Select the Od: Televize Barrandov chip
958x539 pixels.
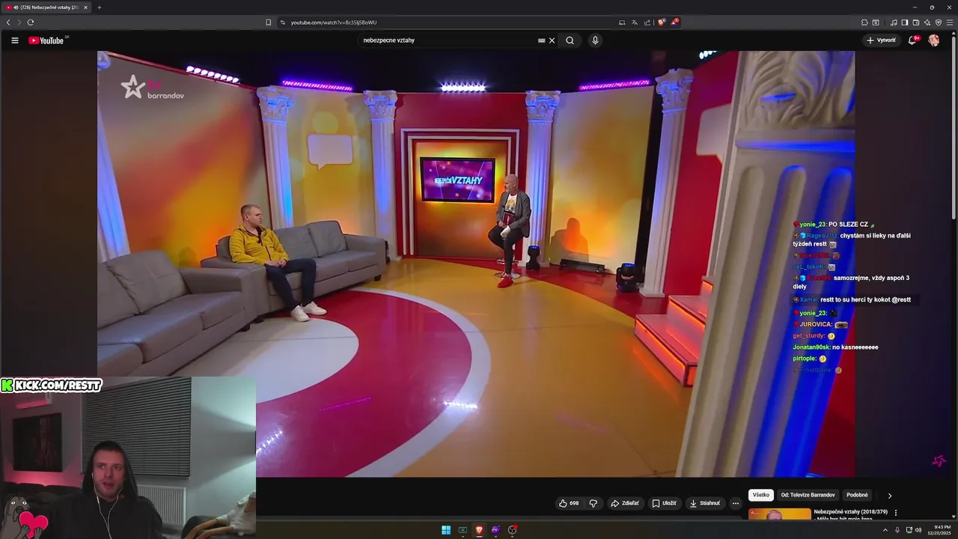click(x=808, y=495)
